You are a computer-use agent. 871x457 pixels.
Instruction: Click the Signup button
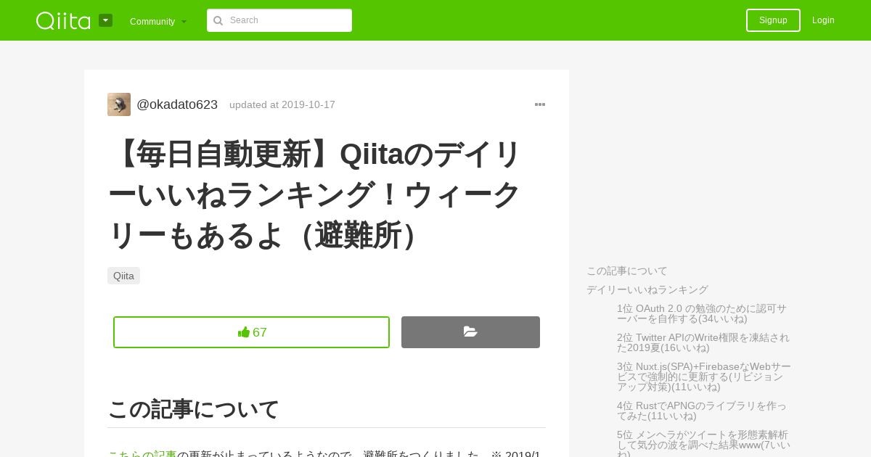point(773,20)
